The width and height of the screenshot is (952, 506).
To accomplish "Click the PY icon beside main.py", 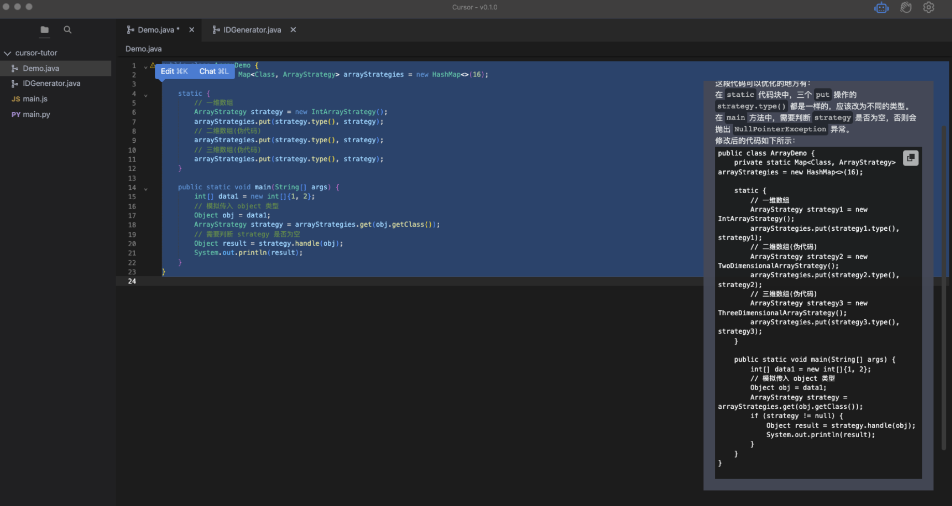I will (16, 114).
